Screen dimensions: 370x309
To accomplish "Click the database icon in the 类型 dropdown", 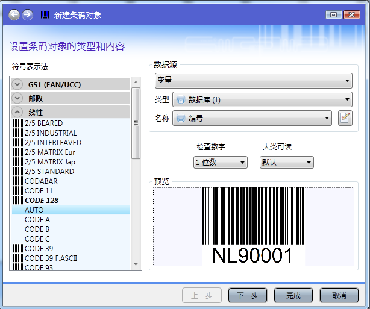I will pos(181,99).
